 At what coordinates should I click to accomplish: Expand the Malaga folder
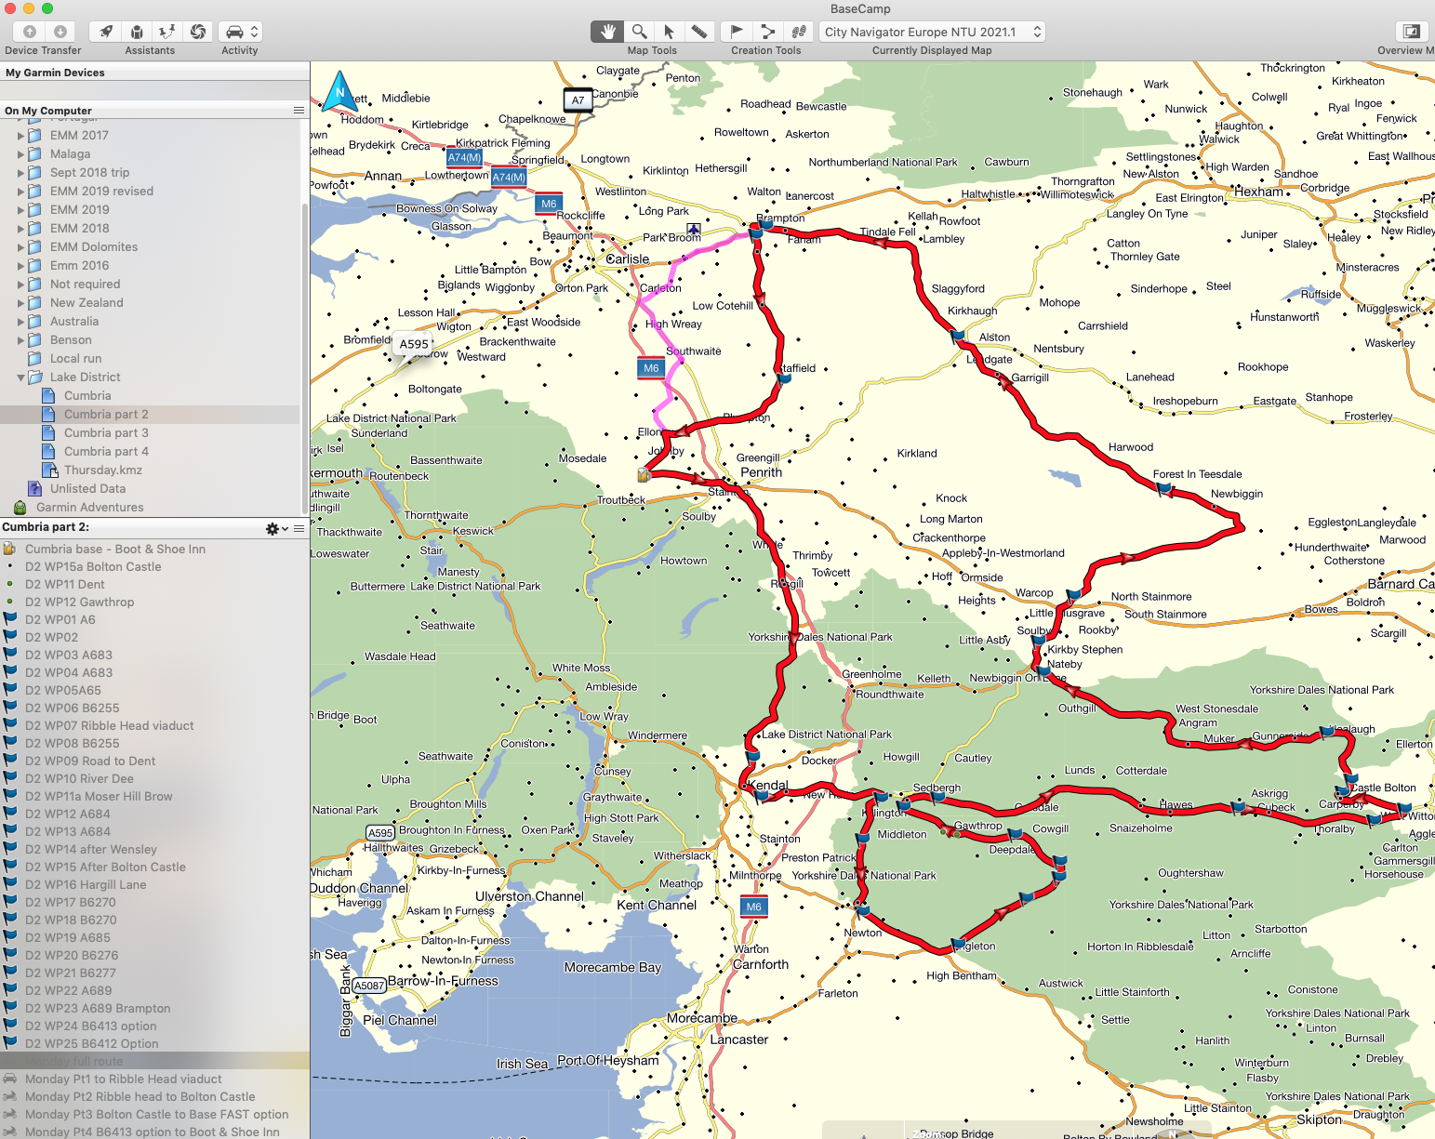pos(20,154)
